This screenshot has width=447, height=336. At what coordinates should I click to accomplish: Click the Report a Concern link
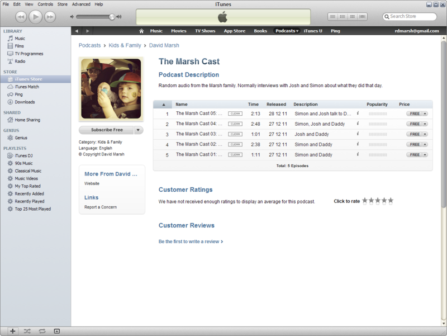pos(101,207)
